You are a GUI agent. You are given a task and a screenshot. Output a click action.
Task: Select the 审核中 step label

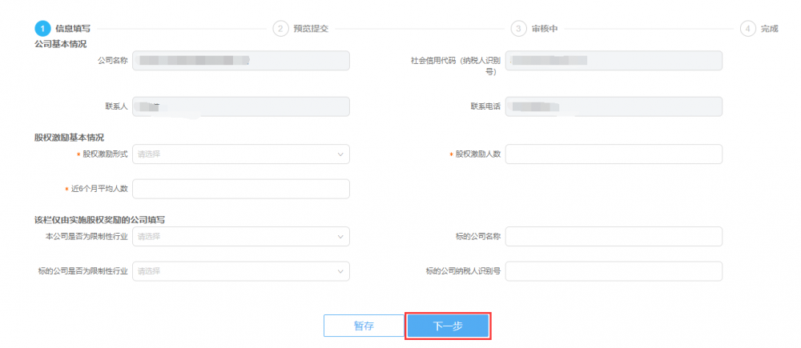(545, 28)
